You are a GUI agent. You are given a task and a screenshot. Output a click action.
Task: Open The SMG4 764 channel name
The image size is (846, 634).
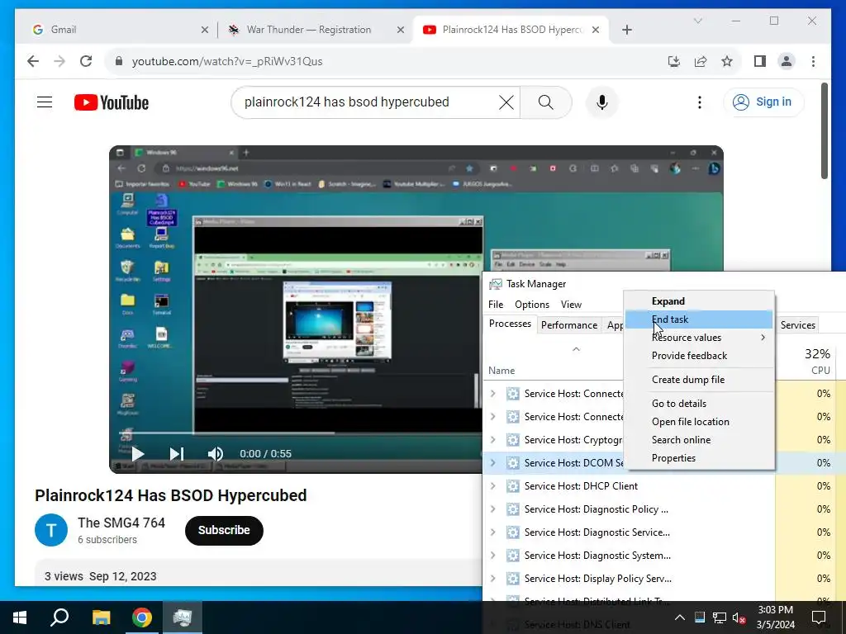121,523
